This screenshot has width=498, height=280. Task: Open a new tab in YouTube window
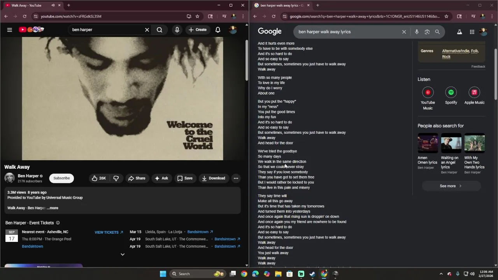point(68,5)
